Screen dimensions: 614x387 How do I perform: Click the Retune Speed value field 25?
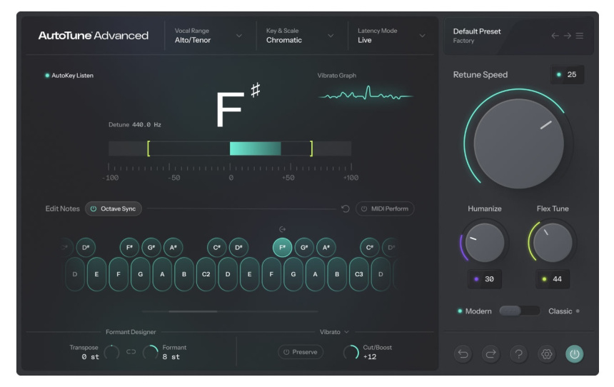(568, 74)
